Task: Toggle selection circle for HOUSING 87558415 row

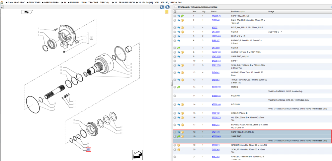Action: 175,96
